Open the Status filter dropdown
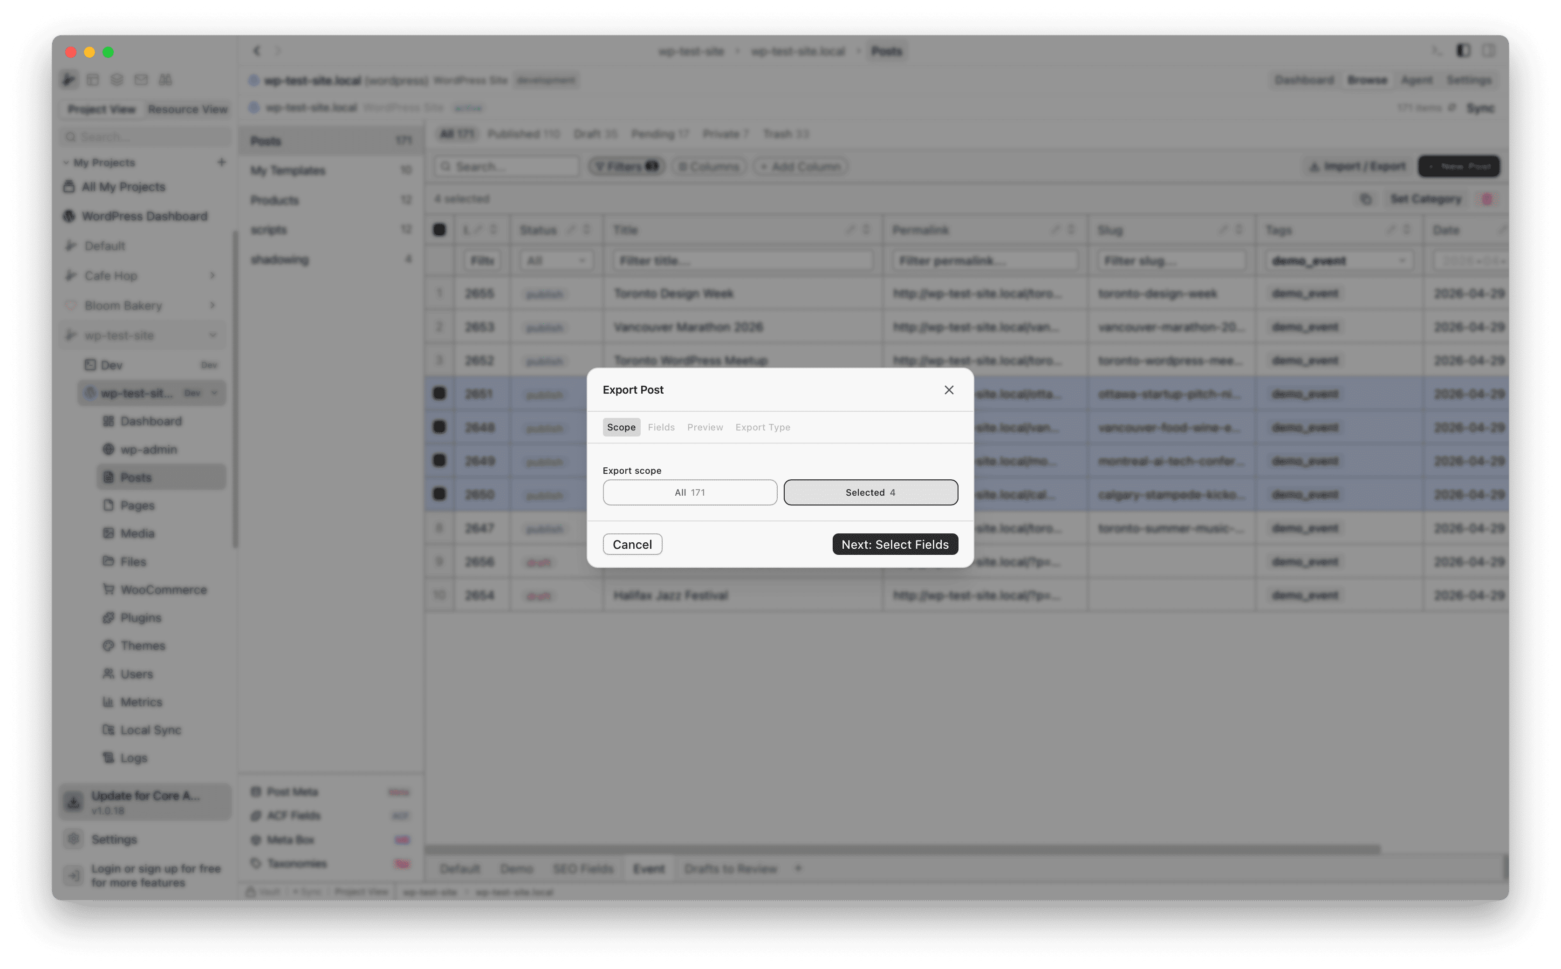This screenshot has width=1561, height=969. tap(556, 261)
